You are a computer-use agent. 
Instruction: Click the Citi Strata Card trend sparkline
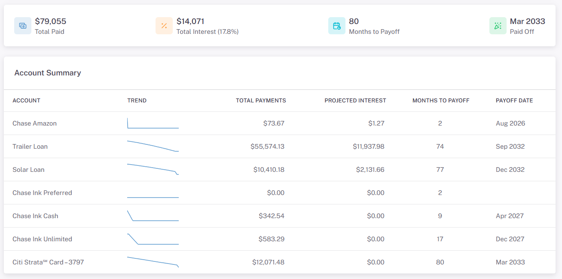point(153,262)
